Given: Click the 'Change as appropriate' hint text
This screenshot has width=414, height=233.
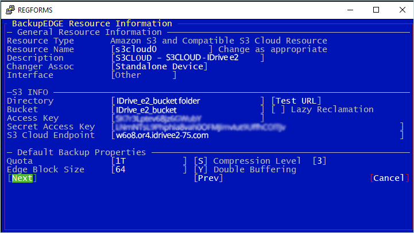Looking at the screenshot, I should coord(273,49).
